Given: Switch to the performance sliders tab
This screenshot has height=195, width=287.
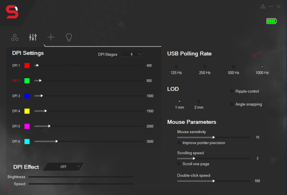Looking at the screenshot, I should click(33, 37).
